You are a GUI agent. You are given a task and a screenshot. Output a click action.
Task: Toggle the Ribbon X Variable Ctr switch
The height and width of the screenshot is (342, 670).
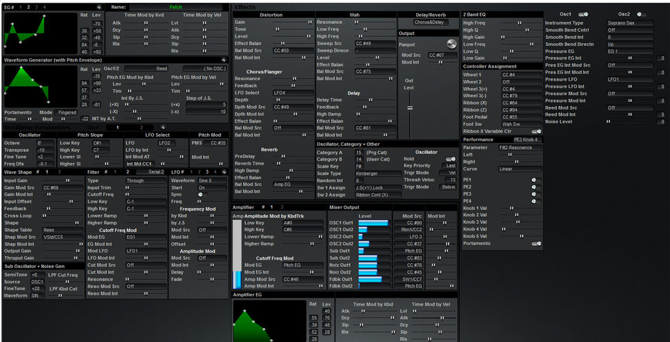(x=537, y=131)
